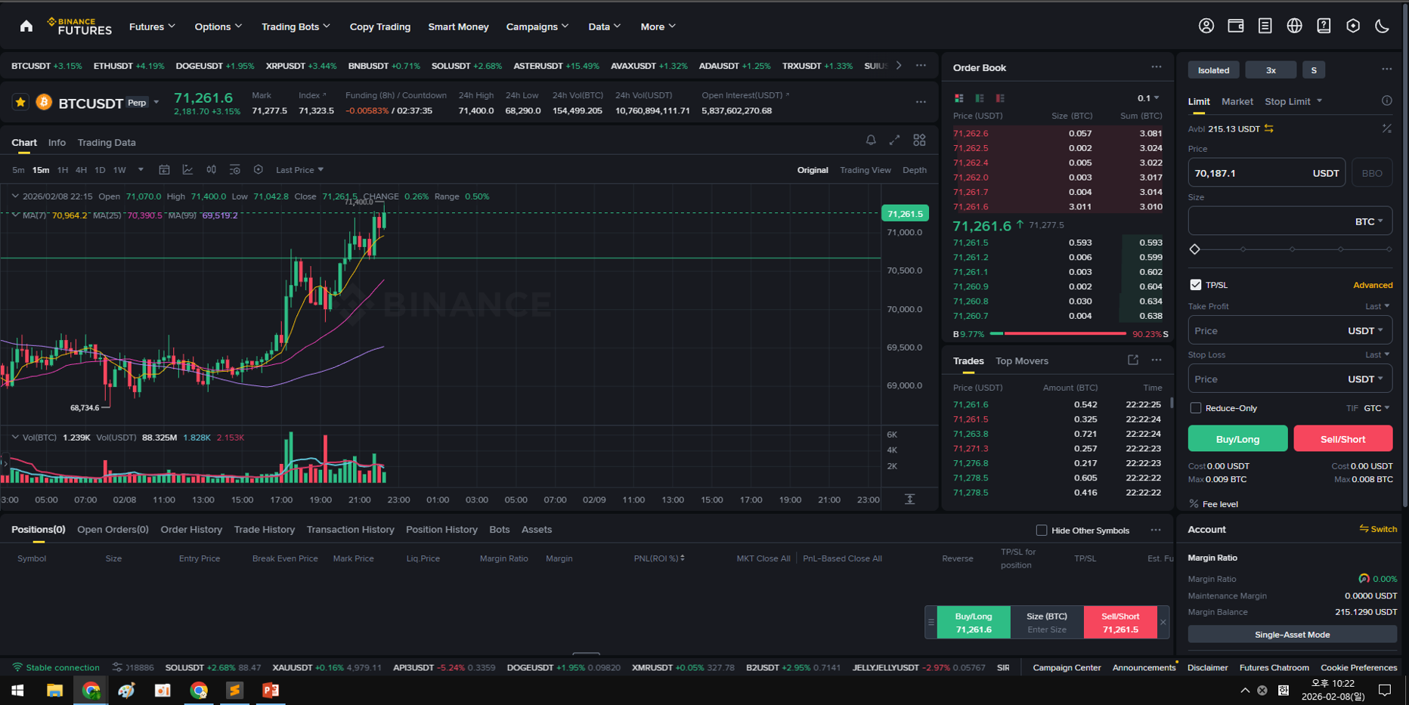
Task: Open the settings hexagon icon in header
Action: pos(1353,26)
